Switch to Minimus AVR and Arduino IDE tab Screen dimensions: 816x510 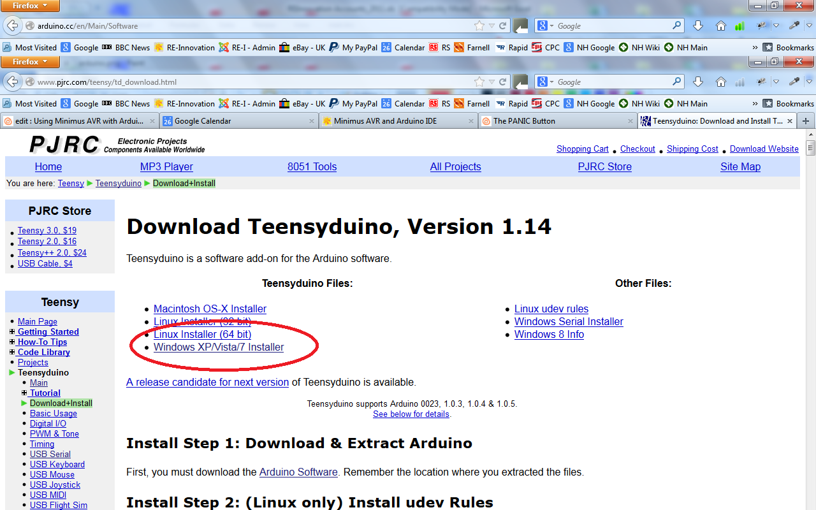(x=398, y=121)
